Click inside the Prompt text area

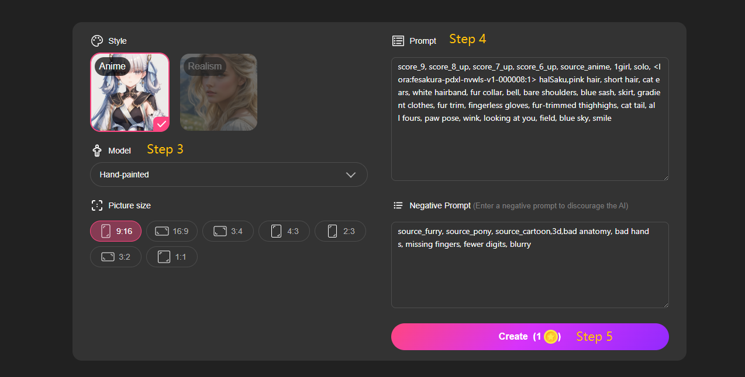529,149
